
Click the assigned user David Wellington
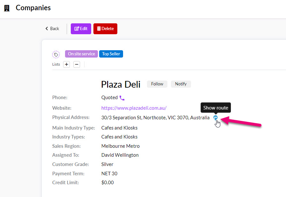120,155
